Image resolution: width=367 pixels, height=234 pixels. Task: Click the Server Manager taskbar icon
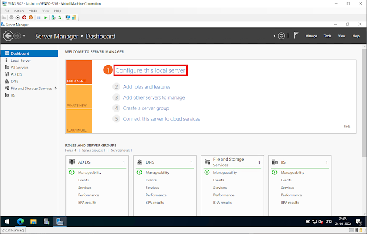(60, 221)
